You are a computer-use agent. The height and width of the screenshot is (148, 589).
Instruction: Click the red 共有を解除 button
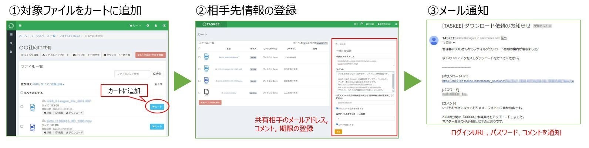coord(150,55)
